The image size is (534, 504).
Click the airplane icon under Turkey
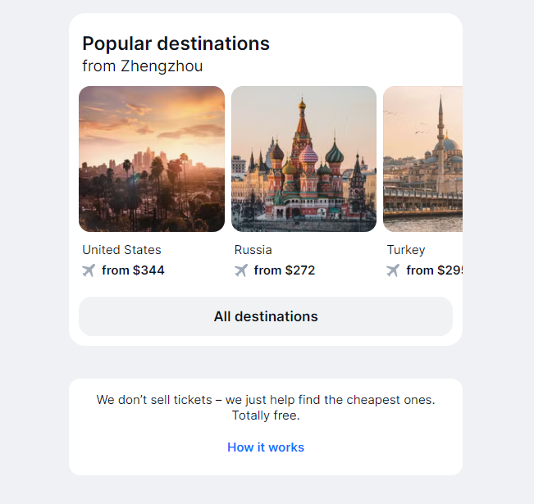[x=393, y=270]
